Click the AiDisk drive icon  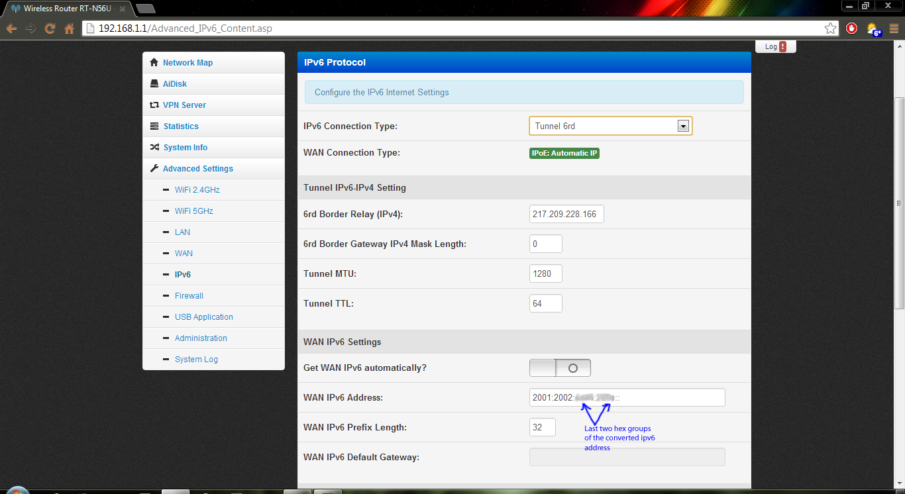click(x=154, y=84)
